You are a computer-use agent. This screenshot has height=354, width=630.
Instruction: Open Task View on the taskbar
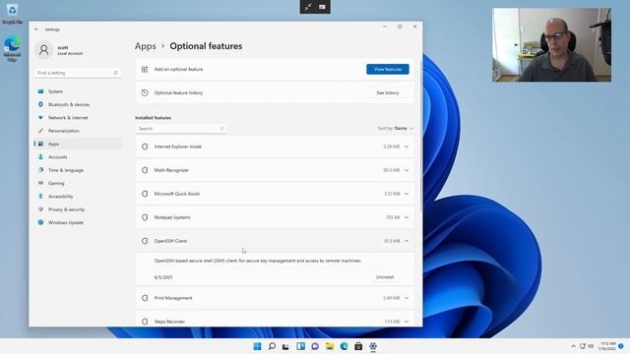click(285, 346)
